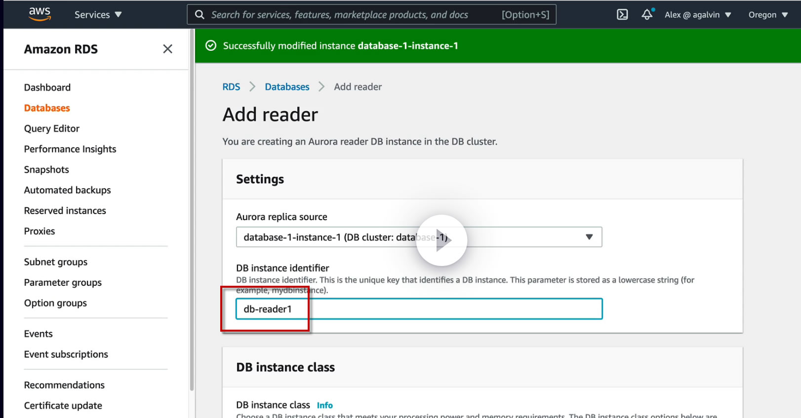Click the 'DB instance class' section heading
This screenshot has width=801, height=418.
coord(285,367)
